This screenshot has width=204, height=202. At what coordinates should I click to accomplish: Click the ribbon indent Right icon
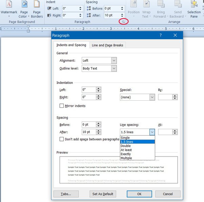coord(49,15)
